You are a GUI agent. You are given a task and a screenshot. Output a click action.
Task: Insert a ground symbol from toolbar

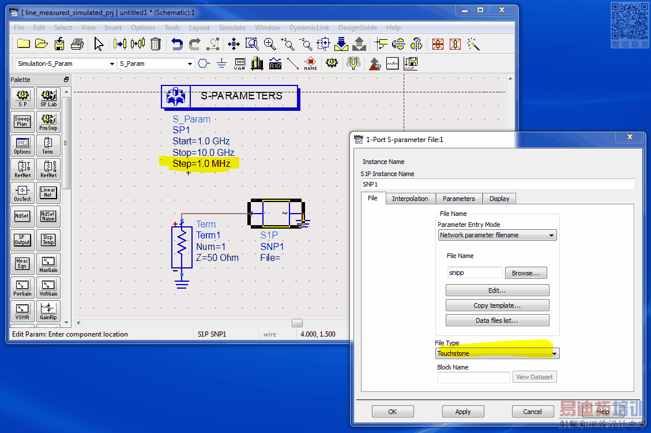(221, 64)
